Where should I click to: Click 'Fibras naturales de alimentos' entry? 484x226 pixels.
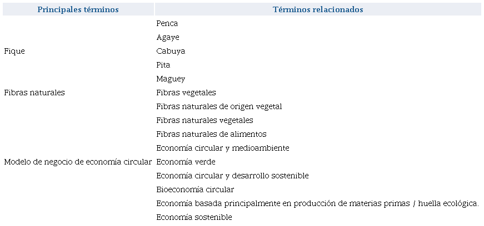pyautogui.click(x=211, y=134)
